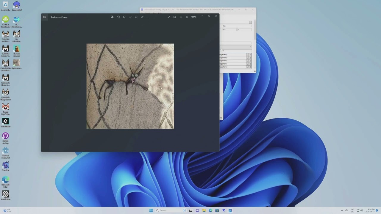Open the Windows Start menu
Screen dimensions: 381x214
tap(151, 210)
